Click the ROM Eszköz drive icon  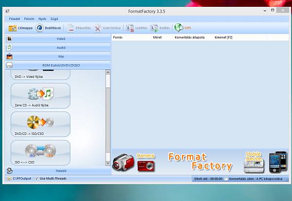(9, 65)
